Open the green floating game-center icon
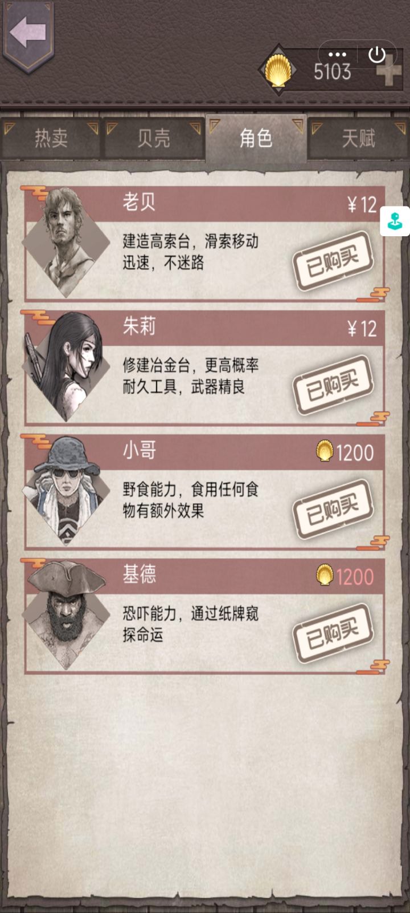This screenshot has width=410, height=913. click(395, 221)
